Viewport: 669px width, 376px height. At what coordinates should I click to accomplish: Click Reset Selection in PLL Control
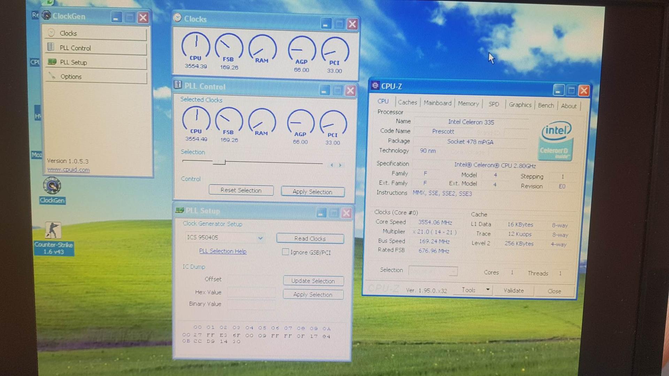point(241,190)
